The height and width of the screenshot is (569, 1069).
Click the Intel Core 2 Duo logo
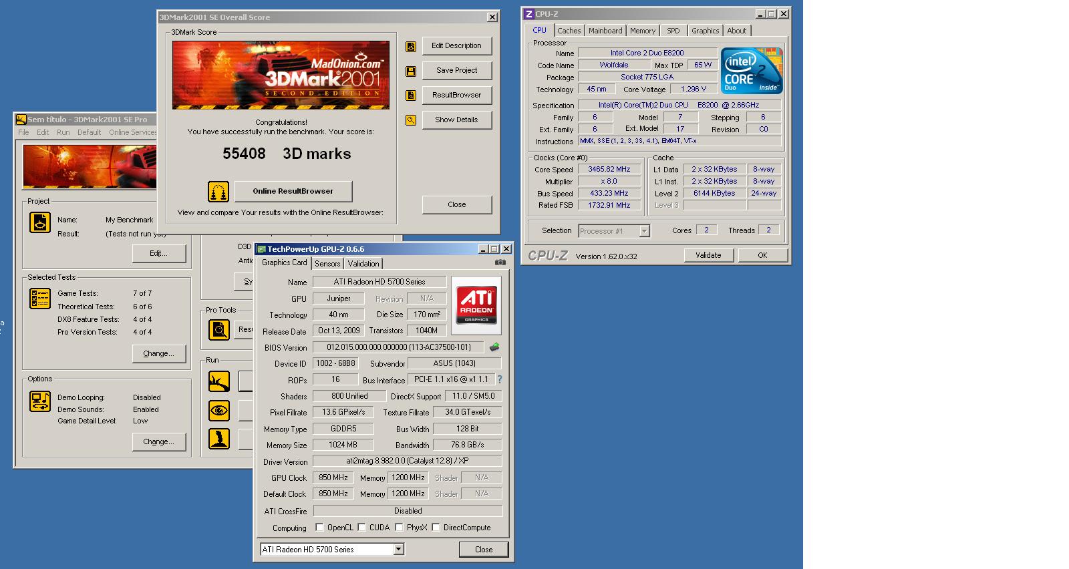click(x=752, y=71)
